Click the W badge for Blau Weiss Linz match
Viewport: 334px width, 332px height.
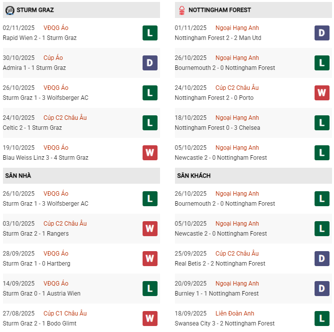coord(150,153)
